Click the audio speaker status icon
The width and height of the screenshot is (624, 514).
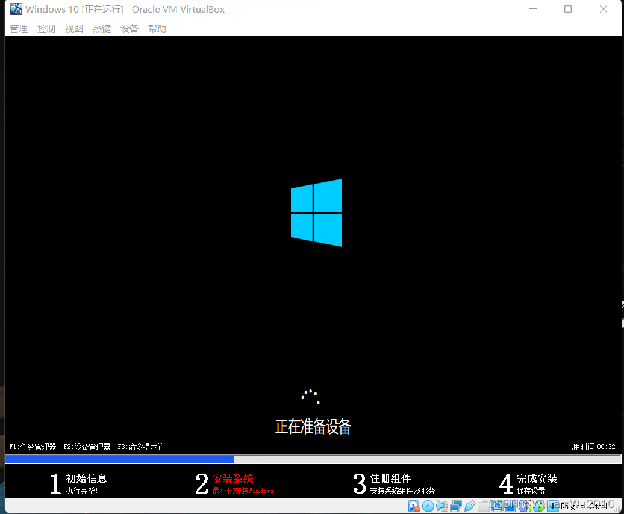click(x=441, y=506)
